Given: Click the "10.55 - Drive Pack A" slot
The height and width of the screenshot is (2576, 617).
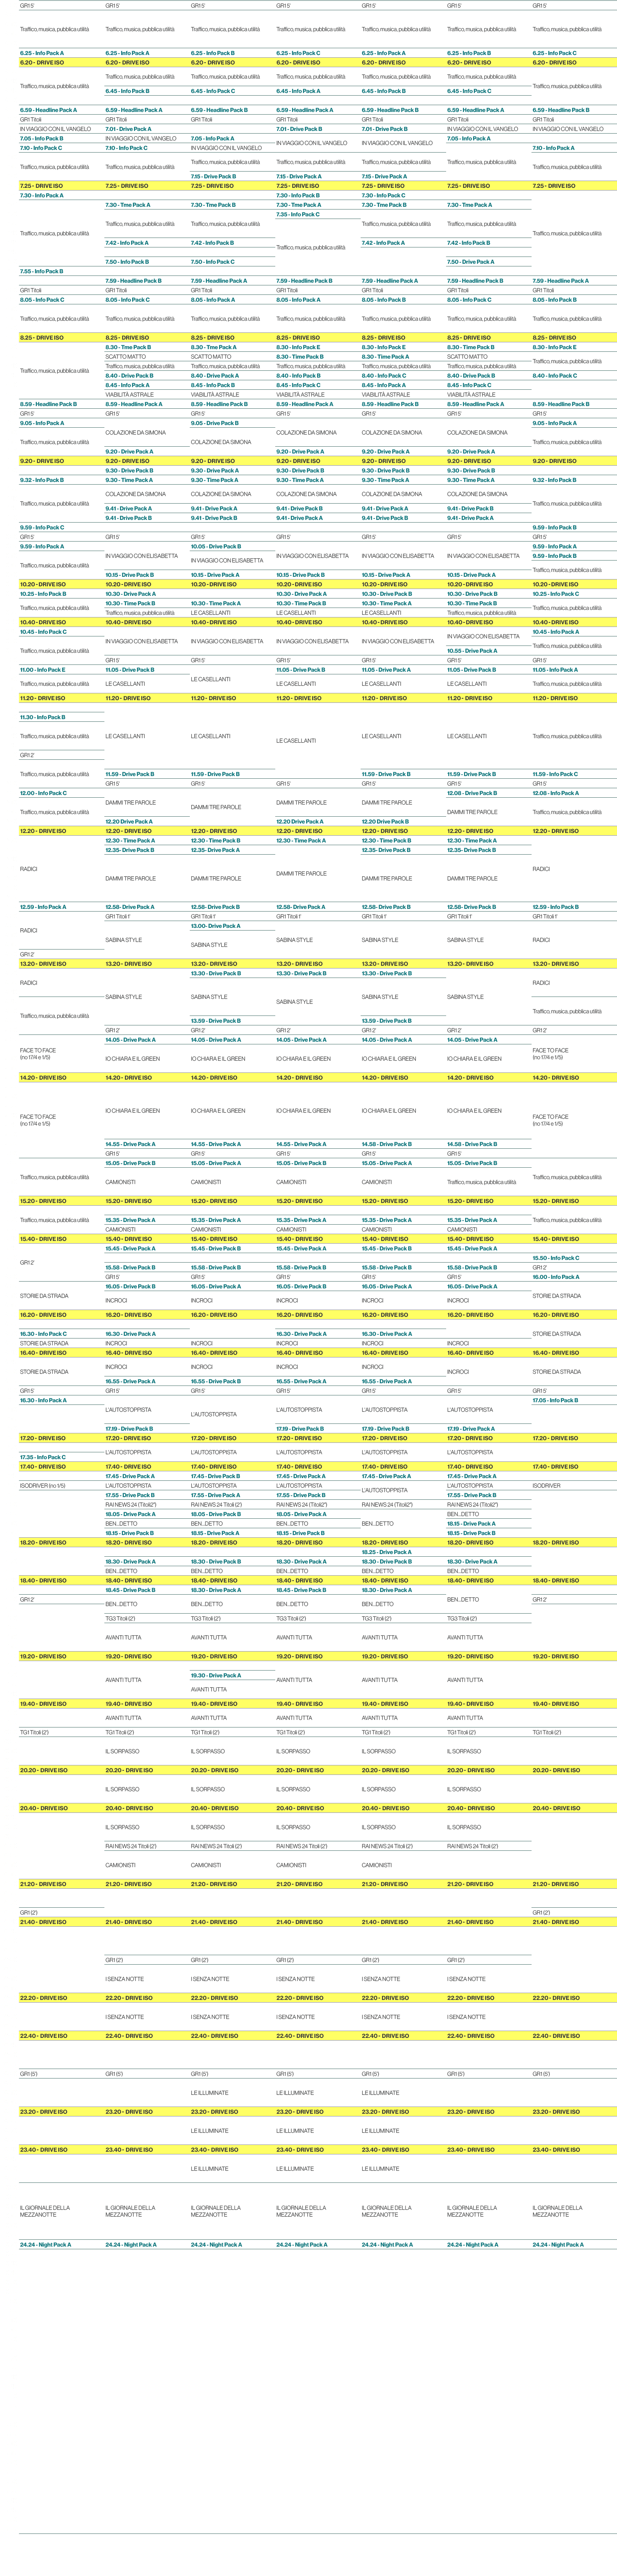Looking at the screenshot, I should tap(472, 651).
